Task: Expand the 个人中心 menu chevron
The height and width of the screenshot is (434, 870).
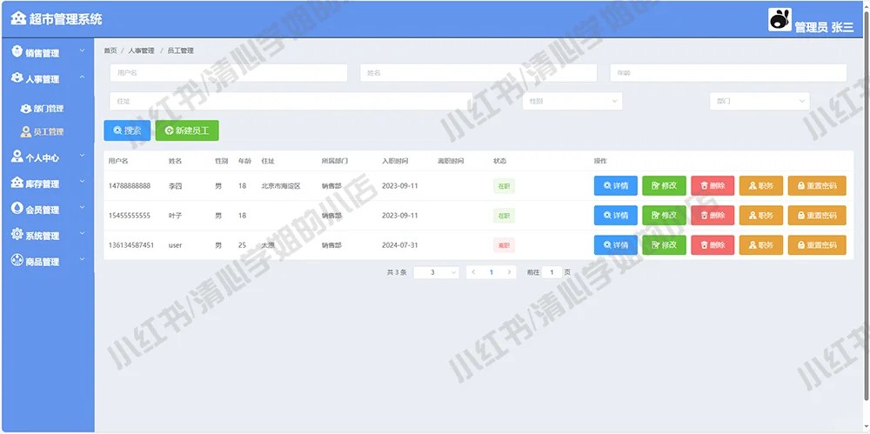Action: (x=82, y=156)
